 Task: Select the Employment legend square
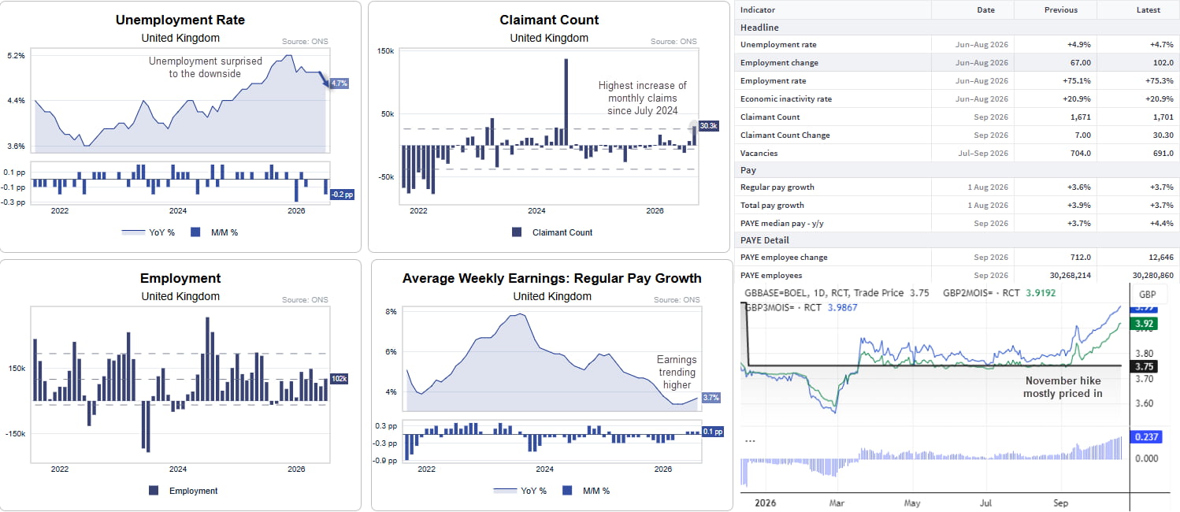pos(154,491)
